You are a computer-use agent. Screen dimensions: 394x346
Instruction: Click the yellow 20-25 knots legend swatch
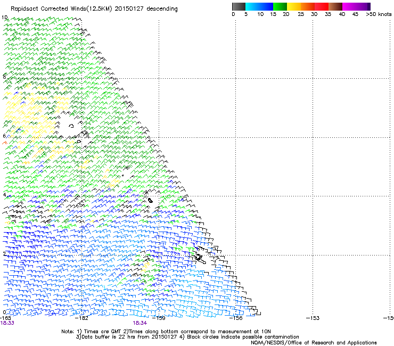[x=294, y=6]
